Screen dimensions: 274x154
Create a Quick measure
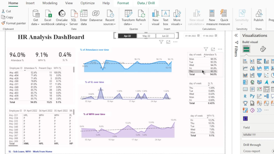point(224,18)
